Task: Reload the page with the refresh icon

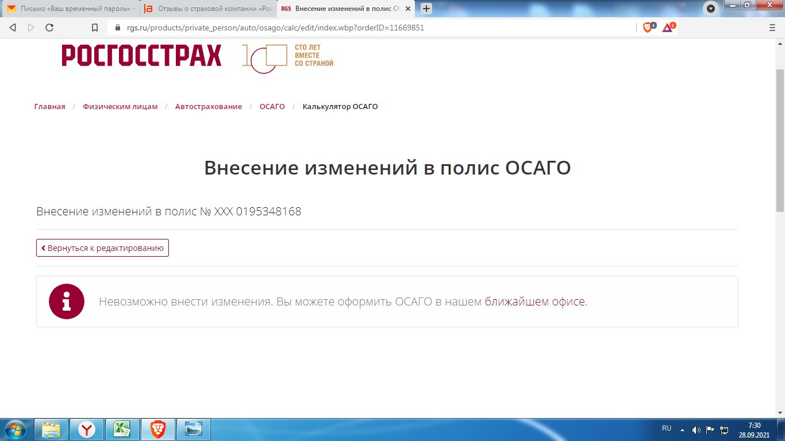Action: tap(49, 28)
